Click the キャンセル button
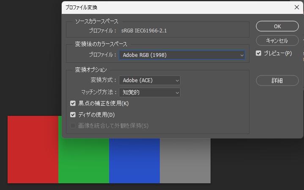Viewport: 304px width, 190px height. (x=277, y=40)
